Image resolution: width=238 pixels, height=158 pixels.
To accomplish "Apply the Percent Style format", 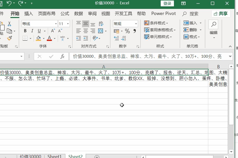I will pos(127,31).
